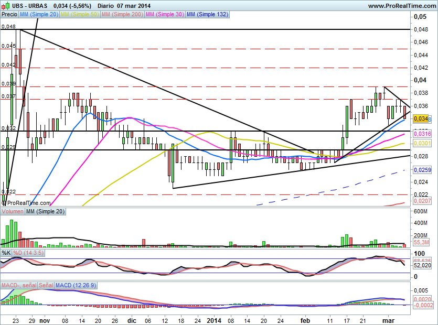Click the 0,046 price axis label
This screenshot has height=325, width=438.
421,42
